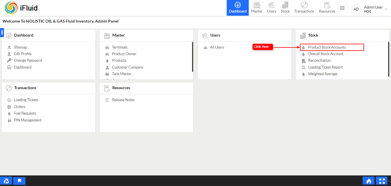Expand the Admin User dropdown arrow
Screen dimensions: 391x186
click(x=386, y=9)
